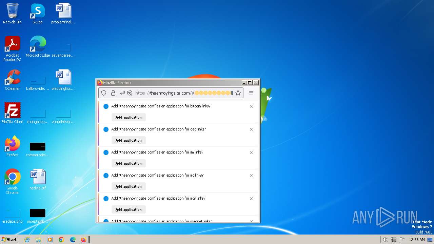Click the 12:38 AM taskbar clock
434x244 pixels.
tap(417, 240)
